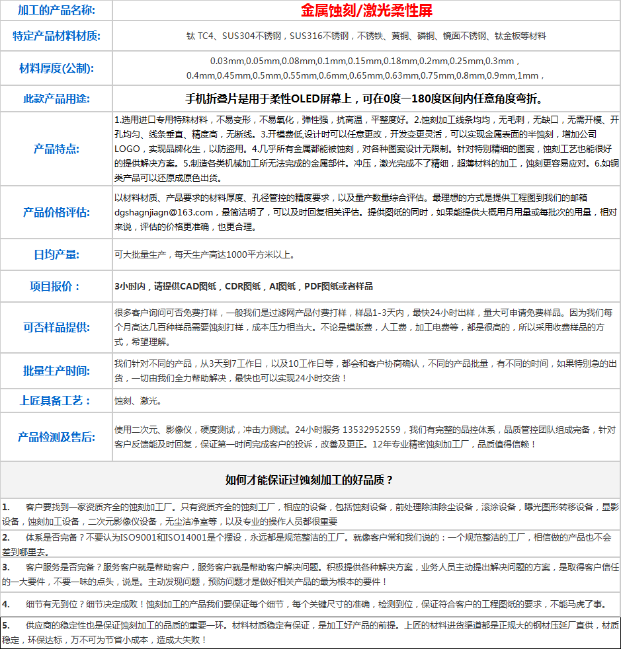621x649 pixels.
Task: Click the row label 加工的产品名称:
Action: click(x=56, y=10)
